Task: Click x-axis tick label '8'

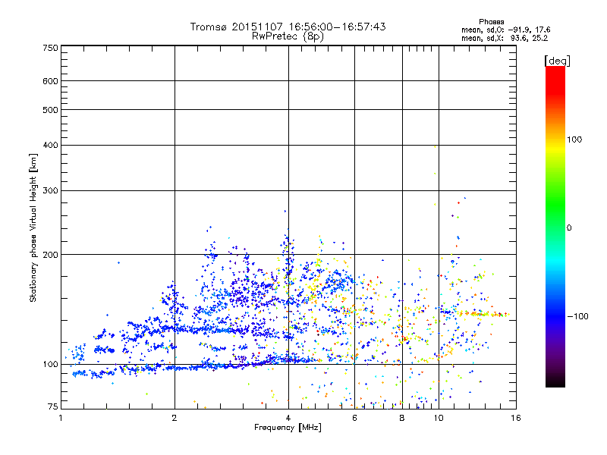Action: tap(402, 418)
